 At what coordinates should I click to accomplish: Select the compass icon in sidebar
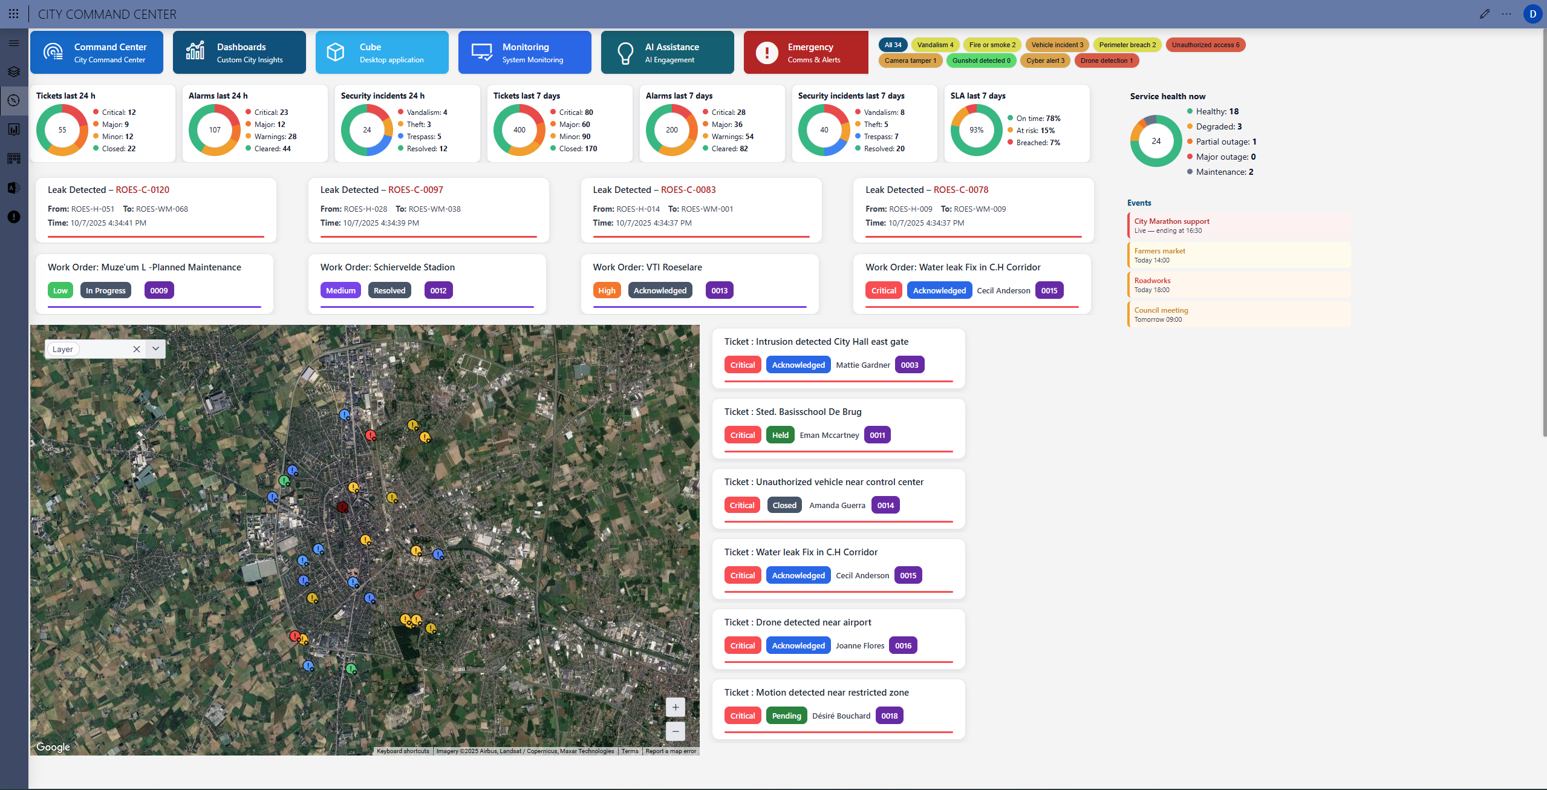pos(14,100)
